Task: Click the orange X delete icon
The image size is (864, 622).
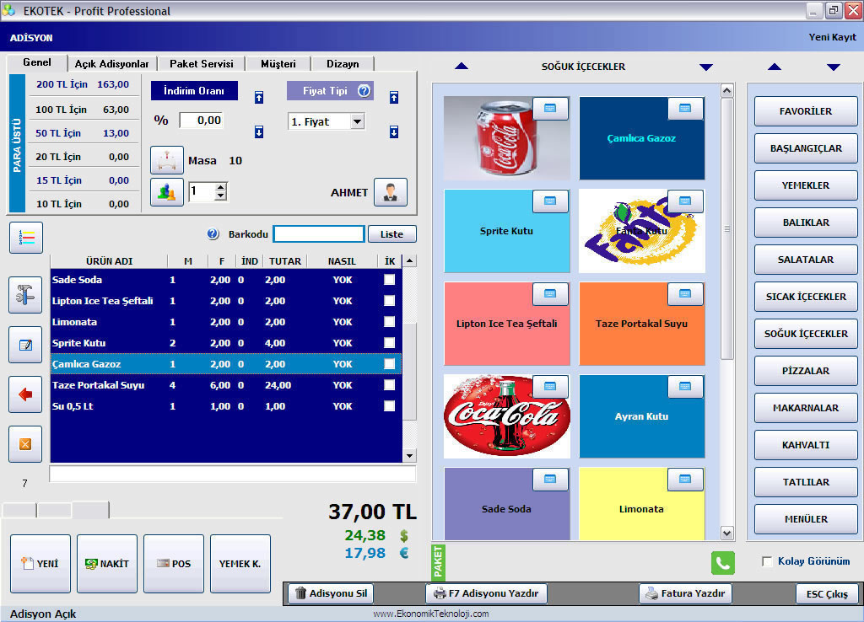Action: (x=25, y=443)
